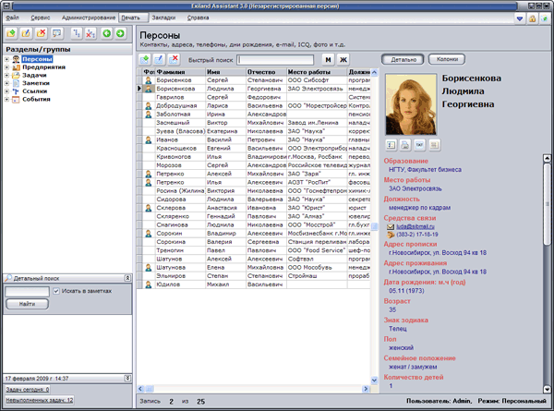Click the Колонки button
This screenshot has height=411, width=554.
[447, 59]
